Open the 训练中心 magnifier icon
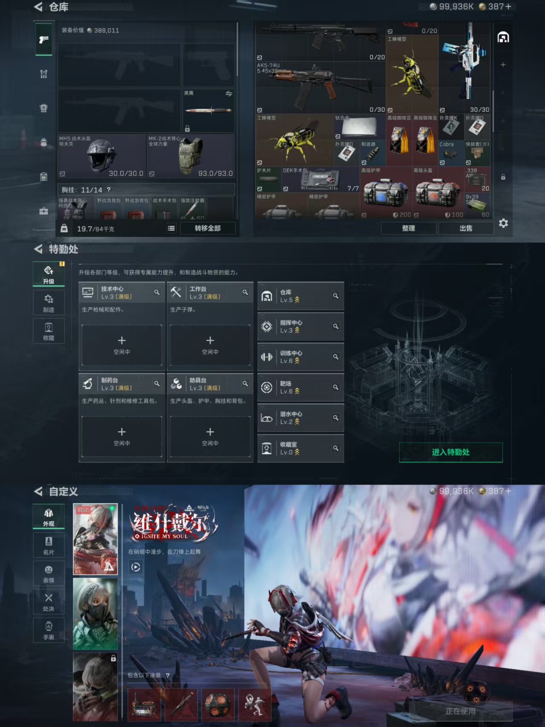The height and width of the screenshot is (727, 545). tap(336, 357)
